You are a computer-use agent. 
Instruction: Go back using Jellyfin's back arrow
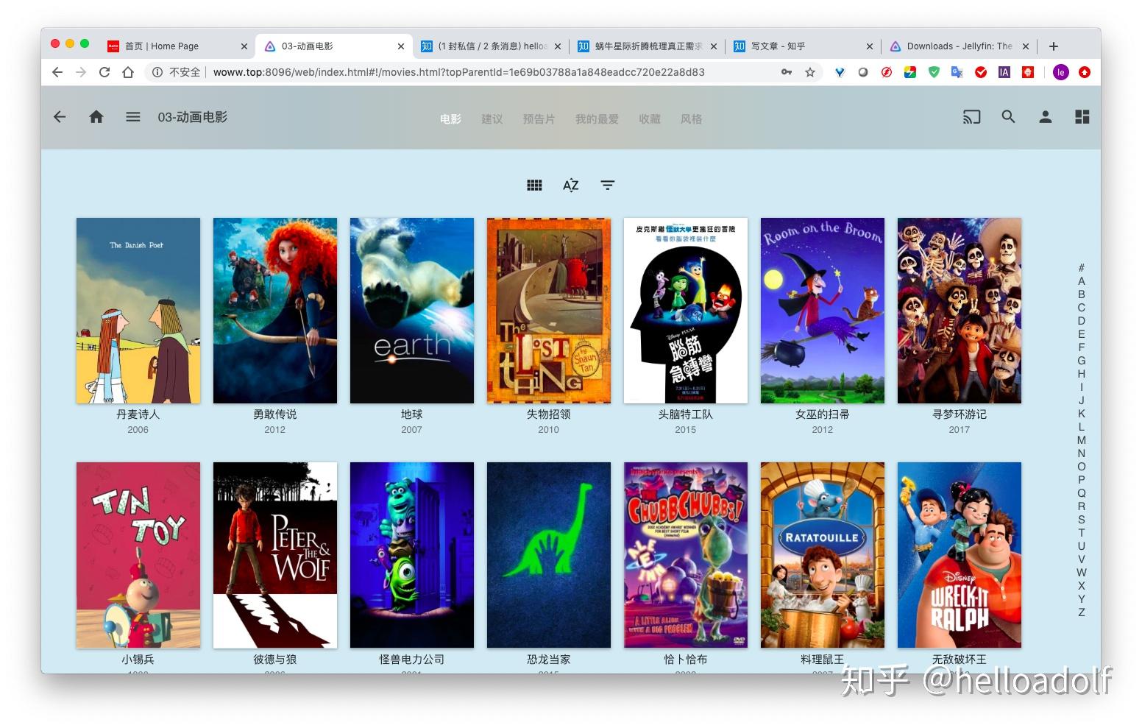click(x=60, y=117)
